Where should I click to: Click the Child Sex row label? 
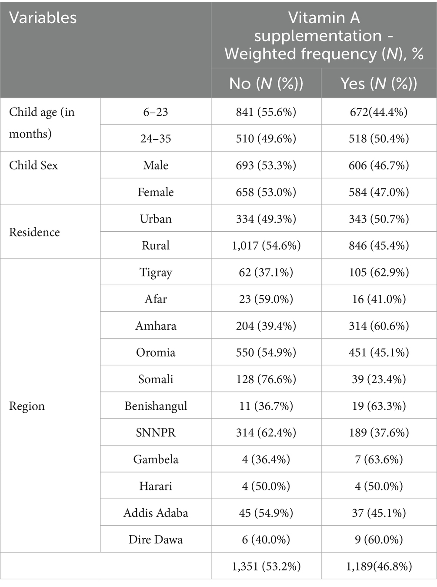pos(33,165)
